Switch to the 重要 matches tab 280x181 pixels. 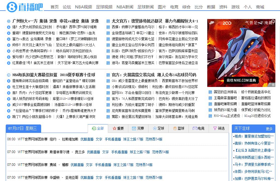pos(118,128)
